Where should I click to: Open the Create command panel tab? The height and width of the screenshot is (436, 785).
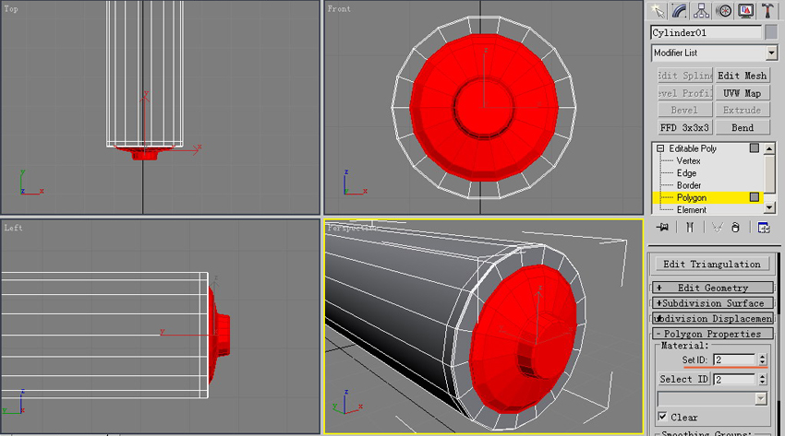(x=658, y=10)
